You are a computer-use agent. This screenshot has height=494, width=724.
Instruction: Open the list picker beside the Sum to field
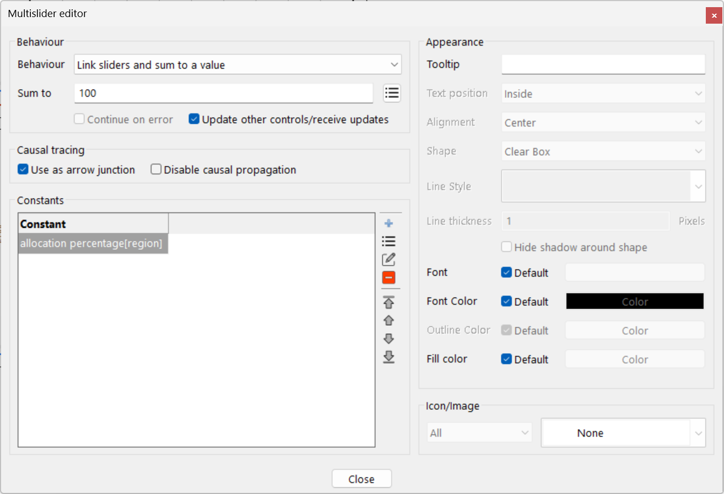[392, 93]
